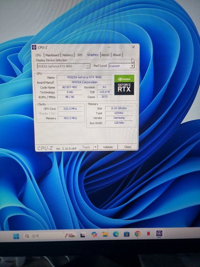Viewport: 200px width, 267px height.
Task: Click the Code Name AD107-400 value
Action: 69,87
